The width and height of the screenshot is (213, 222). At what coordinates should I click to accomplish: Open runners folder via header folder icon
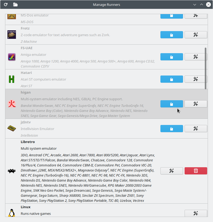pos(15,5)
